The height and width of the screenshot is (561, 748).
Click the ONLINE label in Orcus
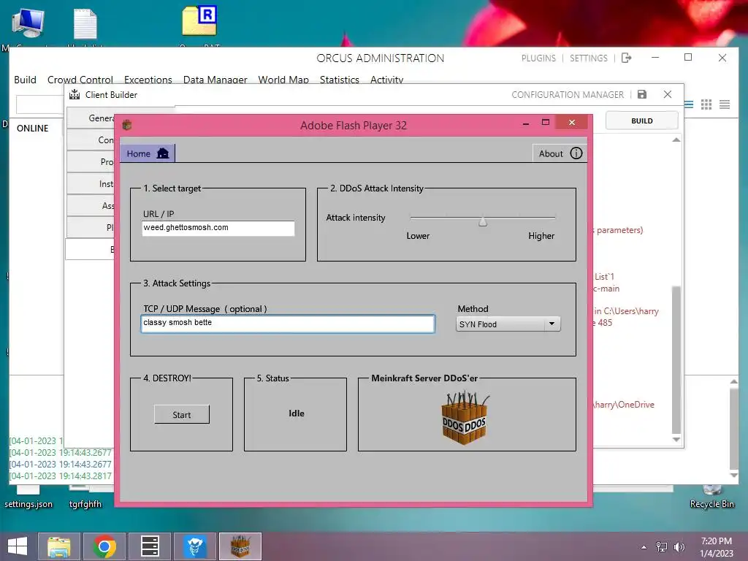[32, 129]
